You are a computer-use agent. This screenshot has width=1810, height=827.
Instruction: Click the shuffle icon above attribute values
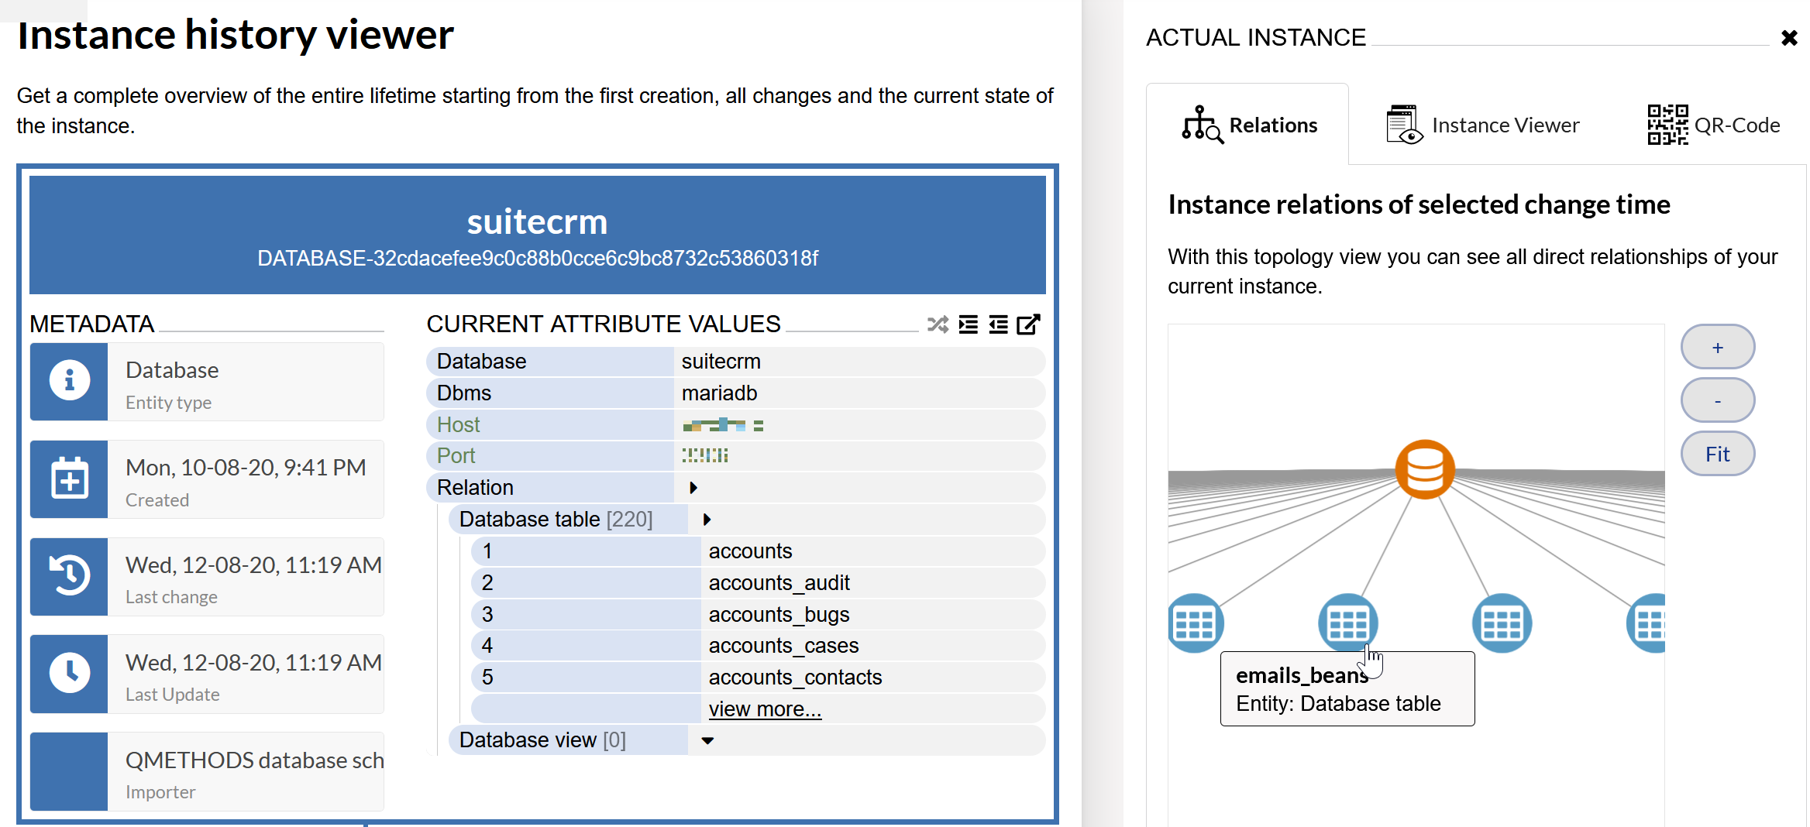[x=938, y=324]
